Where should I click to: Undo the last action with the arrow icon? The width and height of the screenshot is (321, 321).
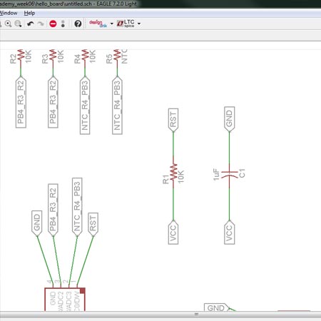coord(30,24)
